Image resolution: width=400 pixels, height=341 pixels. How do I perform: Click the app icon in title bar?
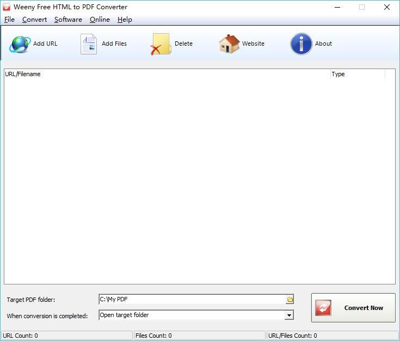point(7,7)
